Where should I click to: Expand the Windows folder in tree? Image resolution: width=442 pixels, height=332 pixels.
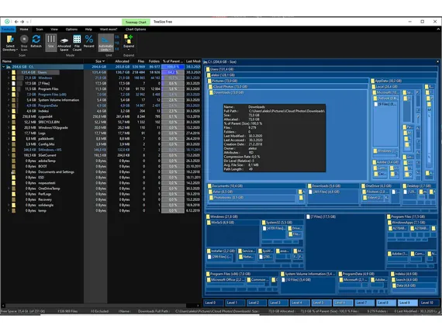[x=9, y=78]
